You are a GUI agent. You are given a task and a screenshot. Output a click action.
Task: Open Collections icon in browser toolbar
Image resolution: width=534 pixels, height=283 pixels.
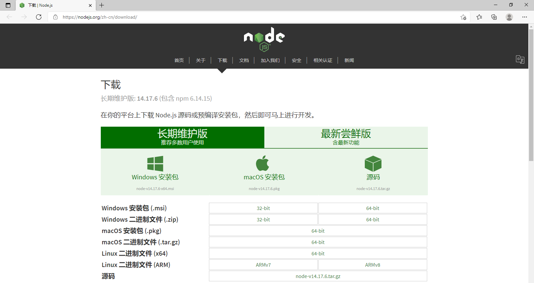click(494, 17)
